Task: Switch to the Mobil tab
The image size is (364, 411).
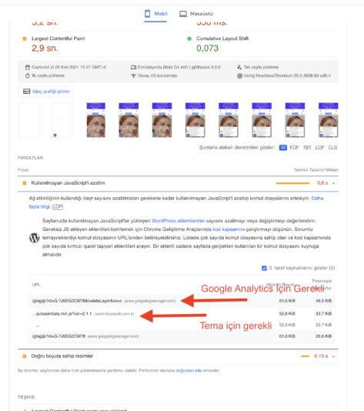Action: 155,14
